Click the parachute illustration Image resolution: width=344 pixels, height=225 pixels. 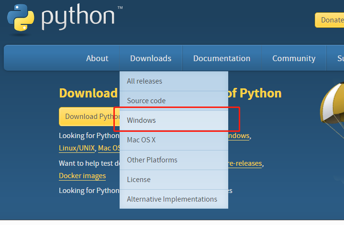[333, 109]
